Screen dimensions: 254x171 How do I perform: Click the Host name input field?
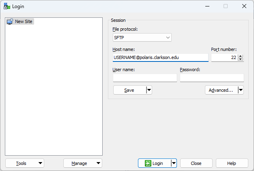tap(160, 58)
